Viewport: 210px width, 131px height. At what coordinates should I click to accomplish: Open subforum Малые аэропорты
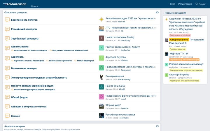[85, 61]
